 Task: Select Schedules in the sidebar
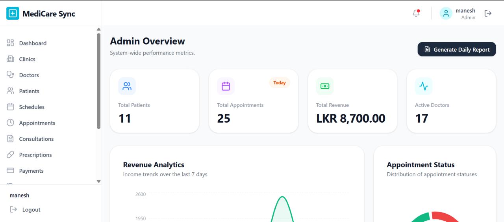tap(31, 107)
